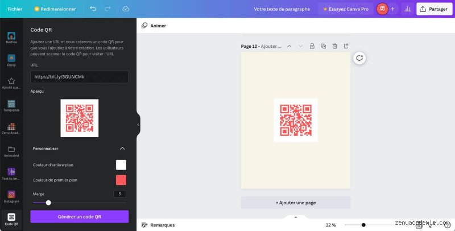455x231 pixels.
Task: Check cloud save status icon
Action: (x=126, y=9)
